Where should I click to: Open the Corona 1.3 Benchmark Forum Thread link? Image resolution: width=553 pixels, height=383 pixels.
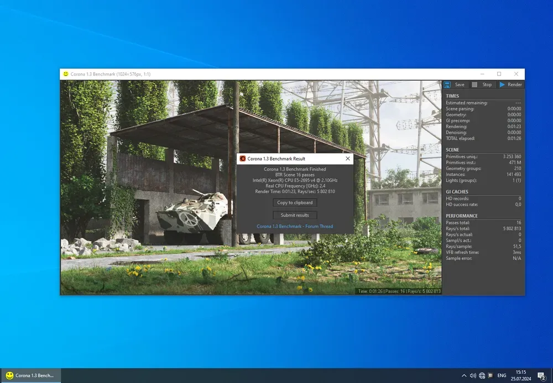(295, 226)
